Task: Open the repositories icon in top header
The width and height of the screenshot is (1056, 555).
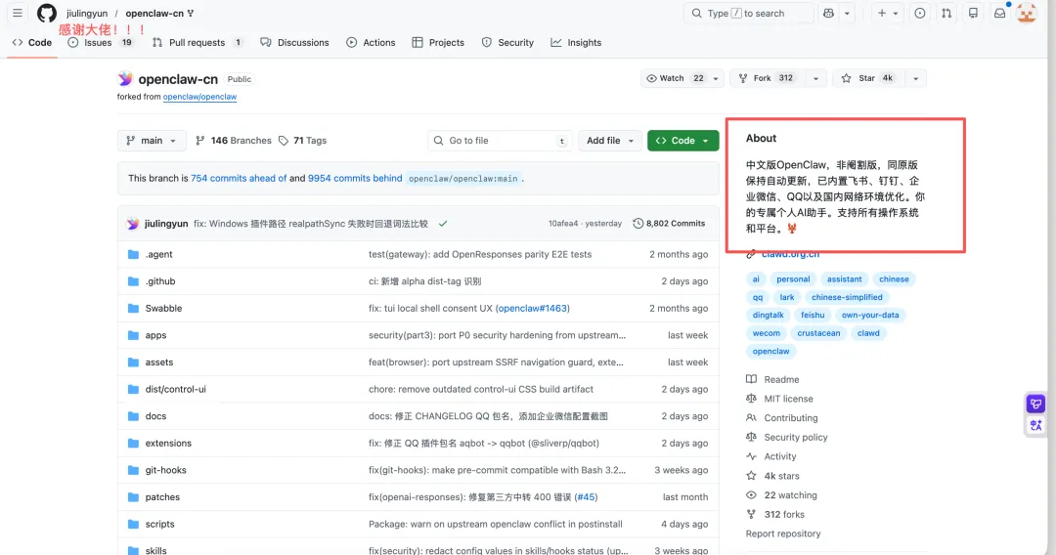Action: [x=973, y=13]
